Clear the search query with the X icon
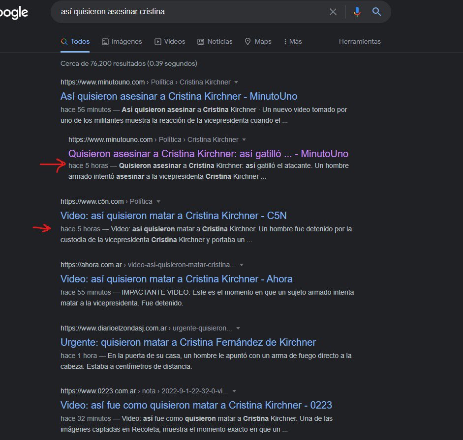The width and height of the screenshot is (463, 440). pos(333,12)
